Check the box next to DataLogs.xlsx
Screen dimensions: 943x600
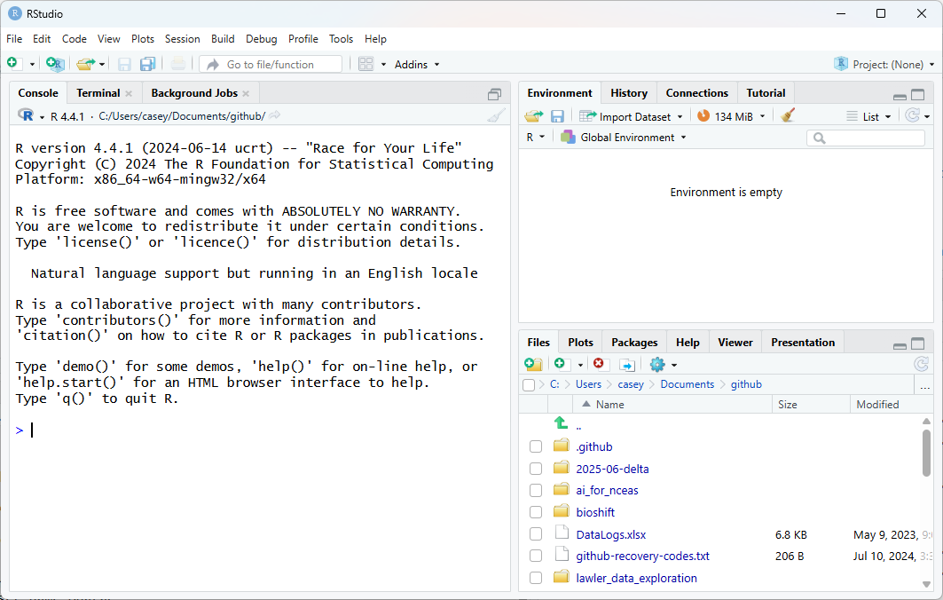tap(536, 534)
